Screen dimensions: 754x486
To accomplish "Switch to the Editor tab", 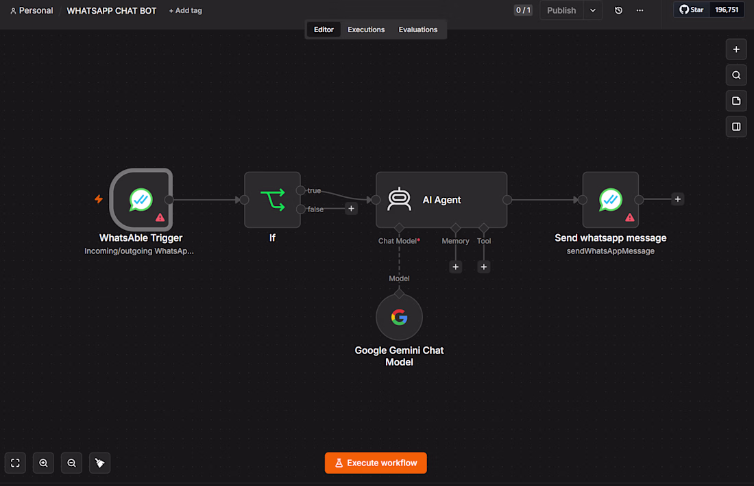I will pos(324,29).
